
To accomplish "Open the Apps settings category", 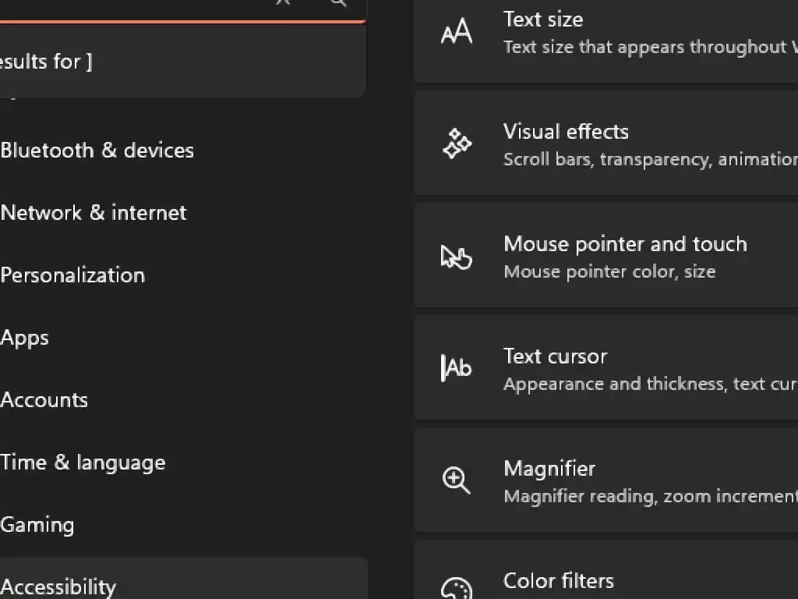I will 25,338.
